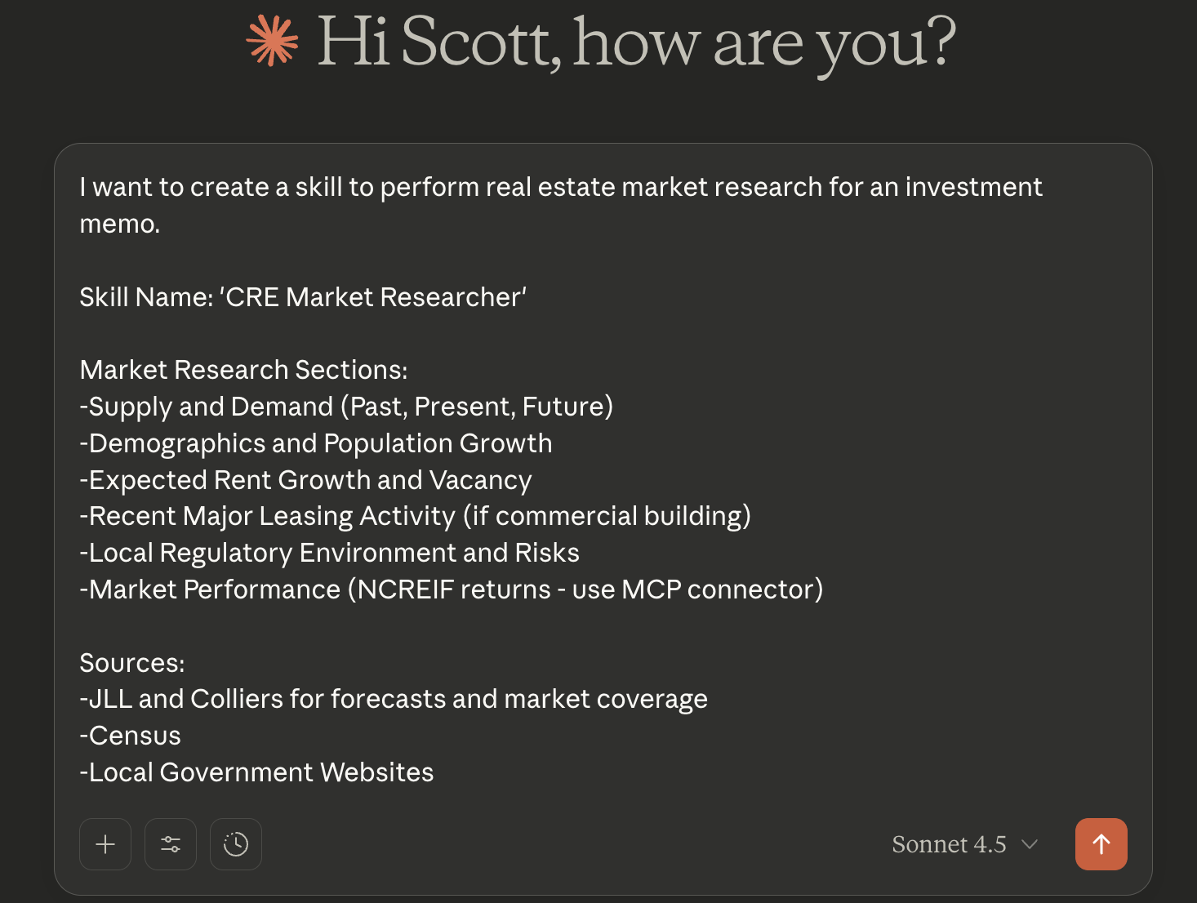Click the '-Census' line in the prompt

(x=131, y=736)
